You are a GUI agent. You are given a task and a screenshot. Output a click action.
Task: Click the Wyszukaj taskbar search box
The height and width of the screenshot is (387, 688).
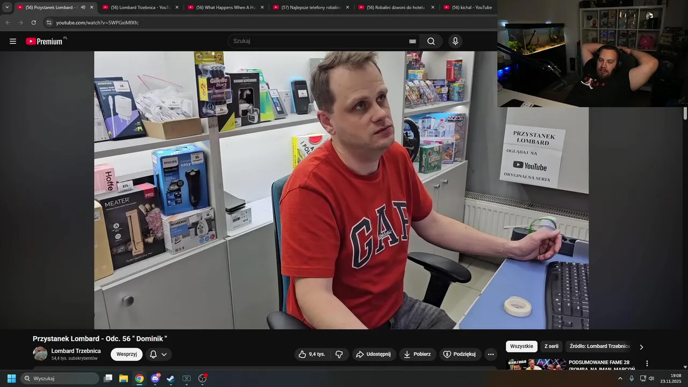tap(60, 378)
